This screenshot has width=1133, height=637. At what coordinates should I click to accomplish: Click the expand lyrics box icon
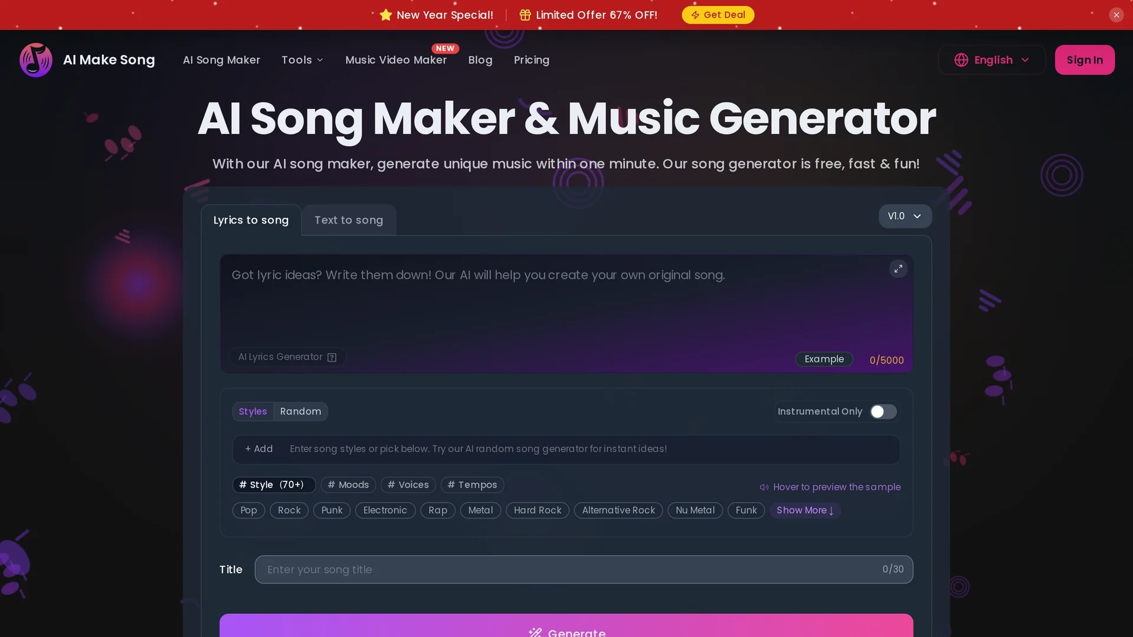point(898,269)
